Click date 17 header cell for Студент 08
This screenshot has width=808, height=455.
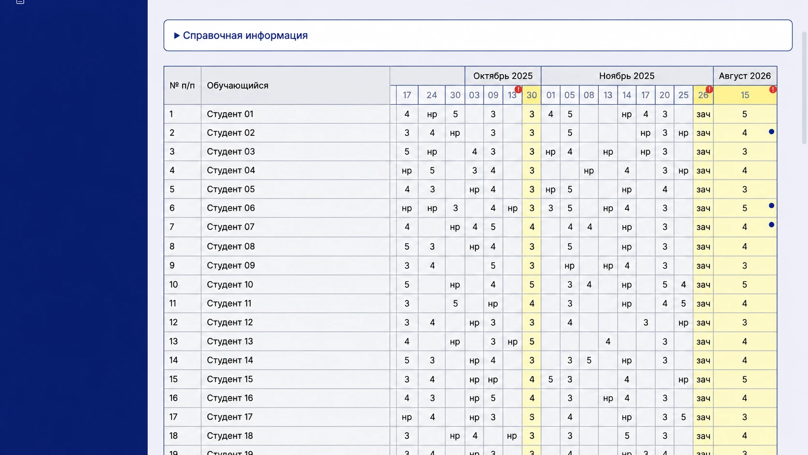pos(407,247)
